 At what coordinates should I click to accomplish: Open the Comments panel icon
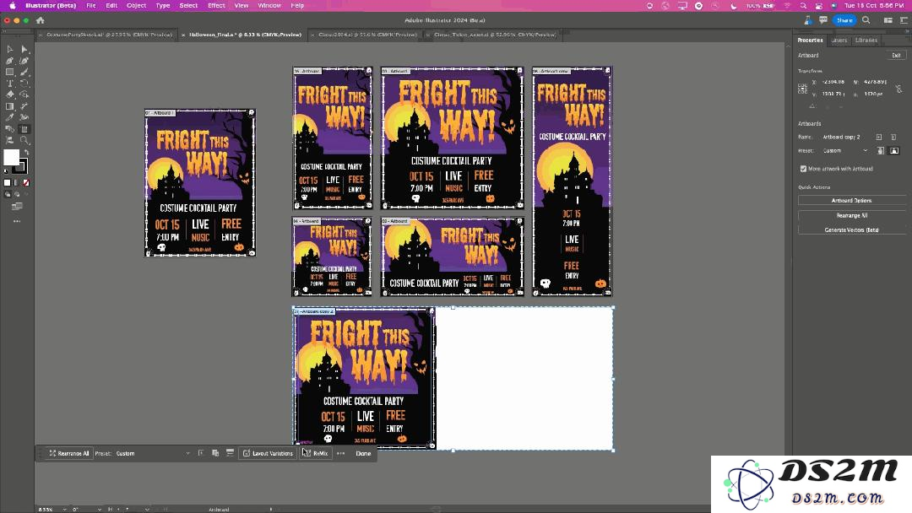(x=823, y=20)
